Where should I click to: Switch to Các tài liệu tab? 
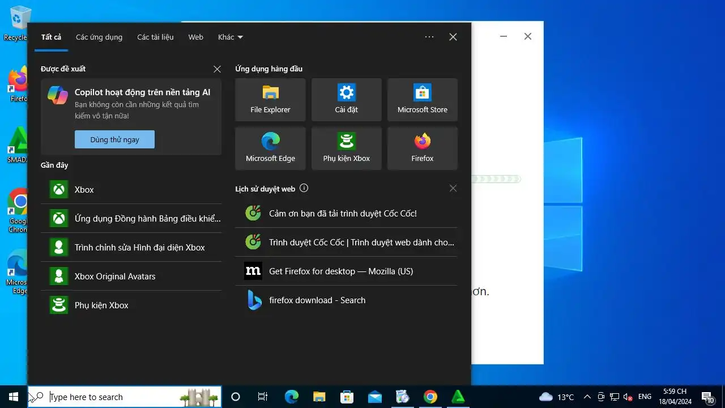coord(155,37)
